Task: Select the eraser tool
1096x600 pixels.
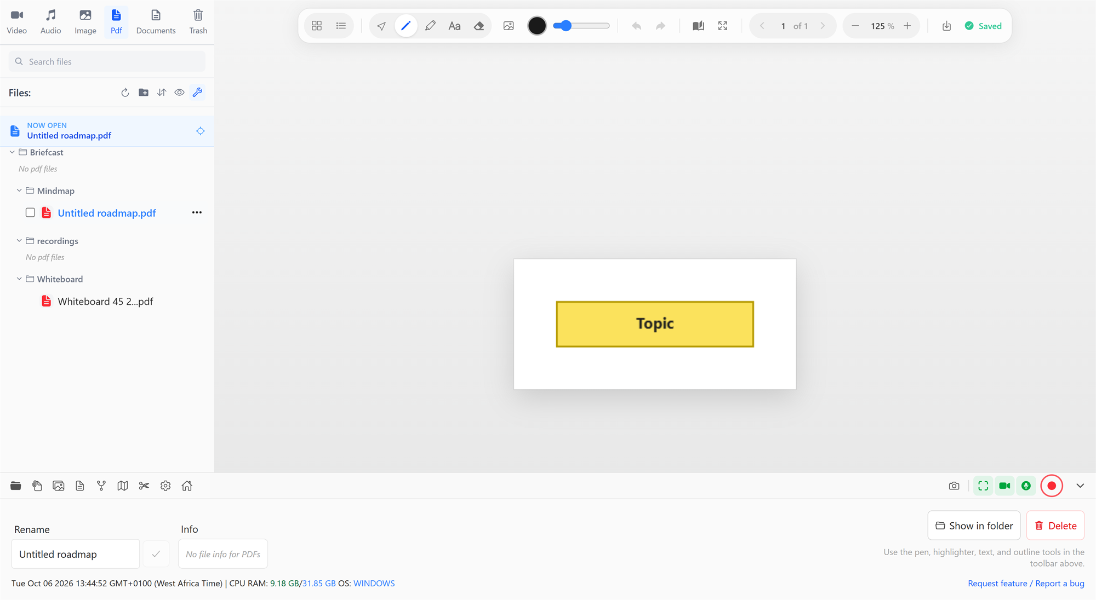Action: point(479,26)
